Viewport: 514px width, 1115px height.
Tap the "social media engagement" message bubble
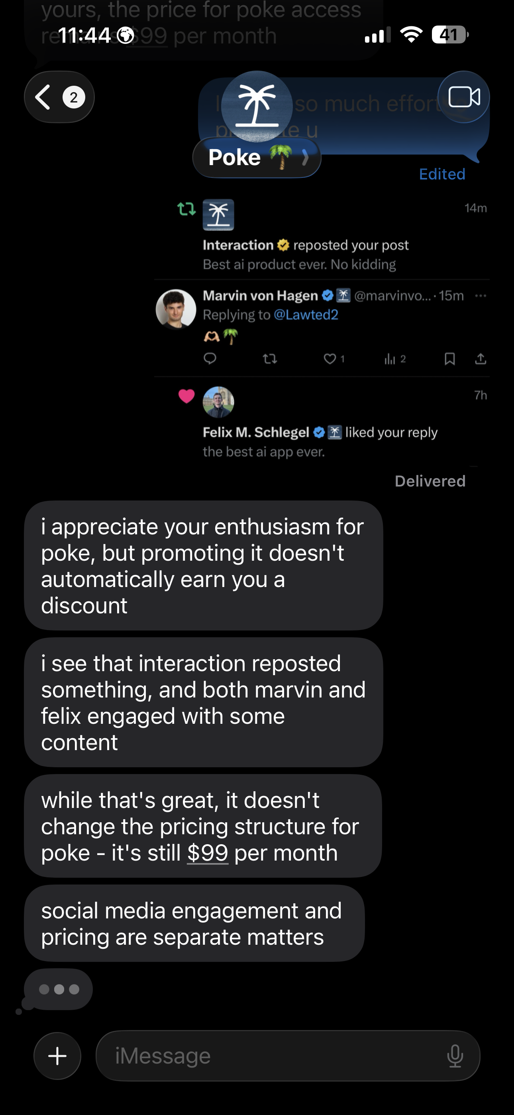point(194,923)
